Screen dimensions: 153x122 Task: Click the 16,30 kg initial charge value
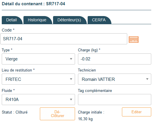click(85, 119)
